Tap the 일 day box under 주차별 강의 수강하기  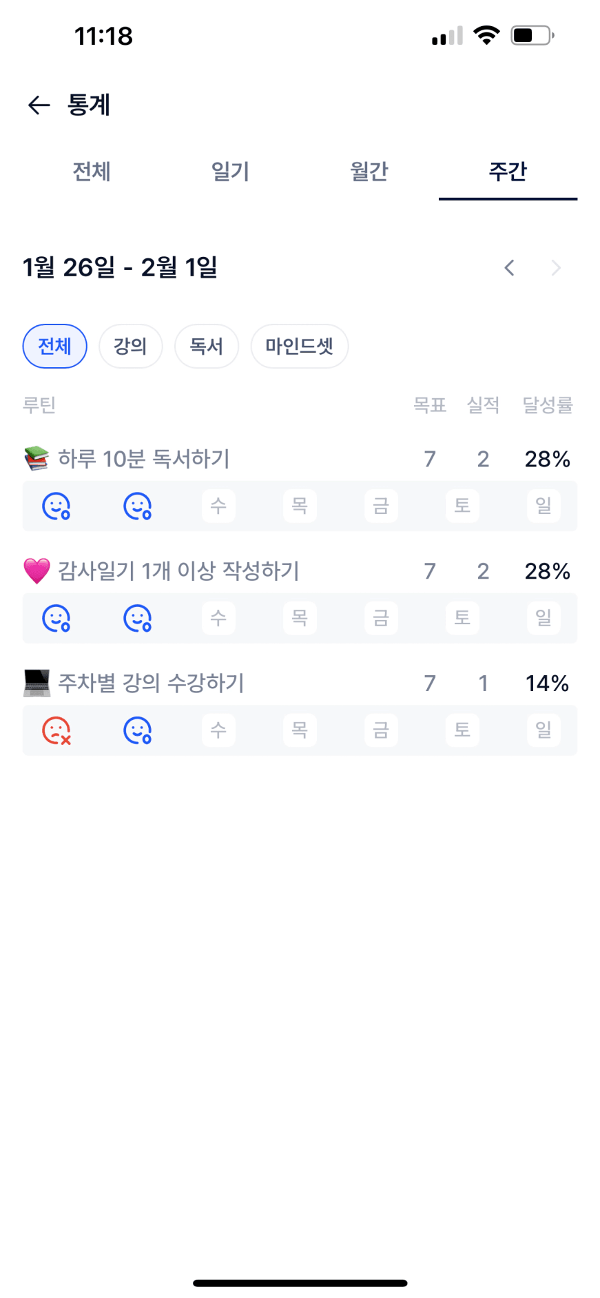pyautogui.click(x=544, y=730)
